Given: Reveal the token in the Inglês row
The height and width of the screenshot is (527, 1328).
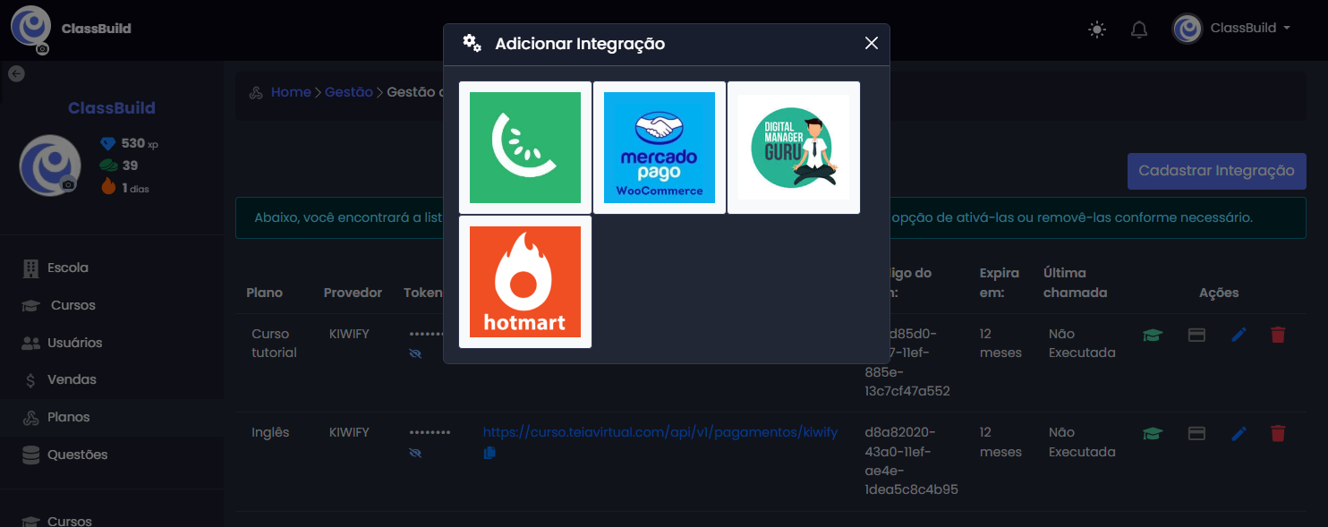Looking at the screenshot, I should click(x=415, y=453).
